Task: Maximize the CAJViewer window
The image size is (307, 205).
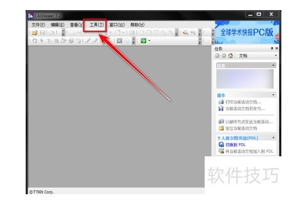Action: [x=259, y=14]
